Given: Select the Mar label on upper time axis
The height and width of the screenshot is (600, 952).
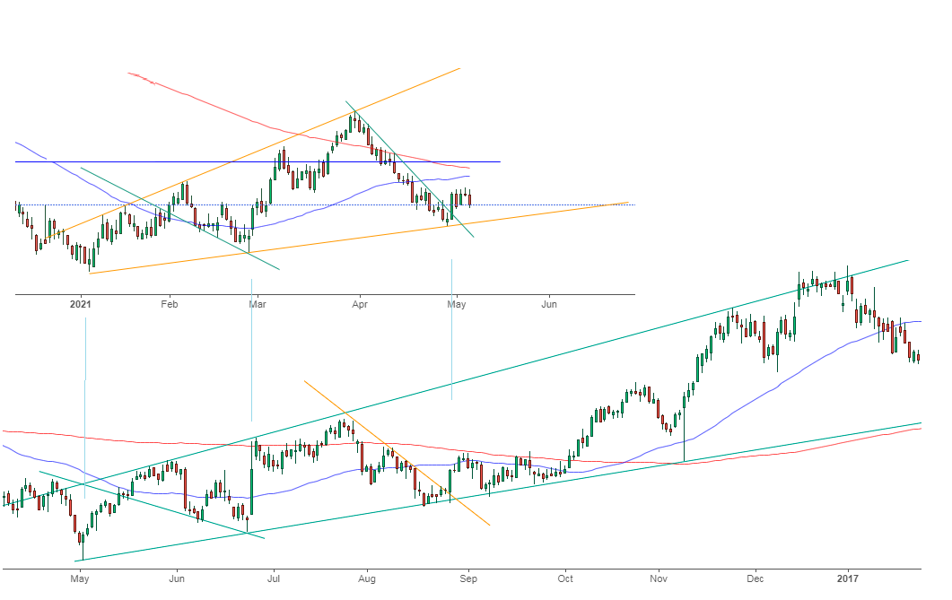Looking at the screenshot, I should [258, 305].
